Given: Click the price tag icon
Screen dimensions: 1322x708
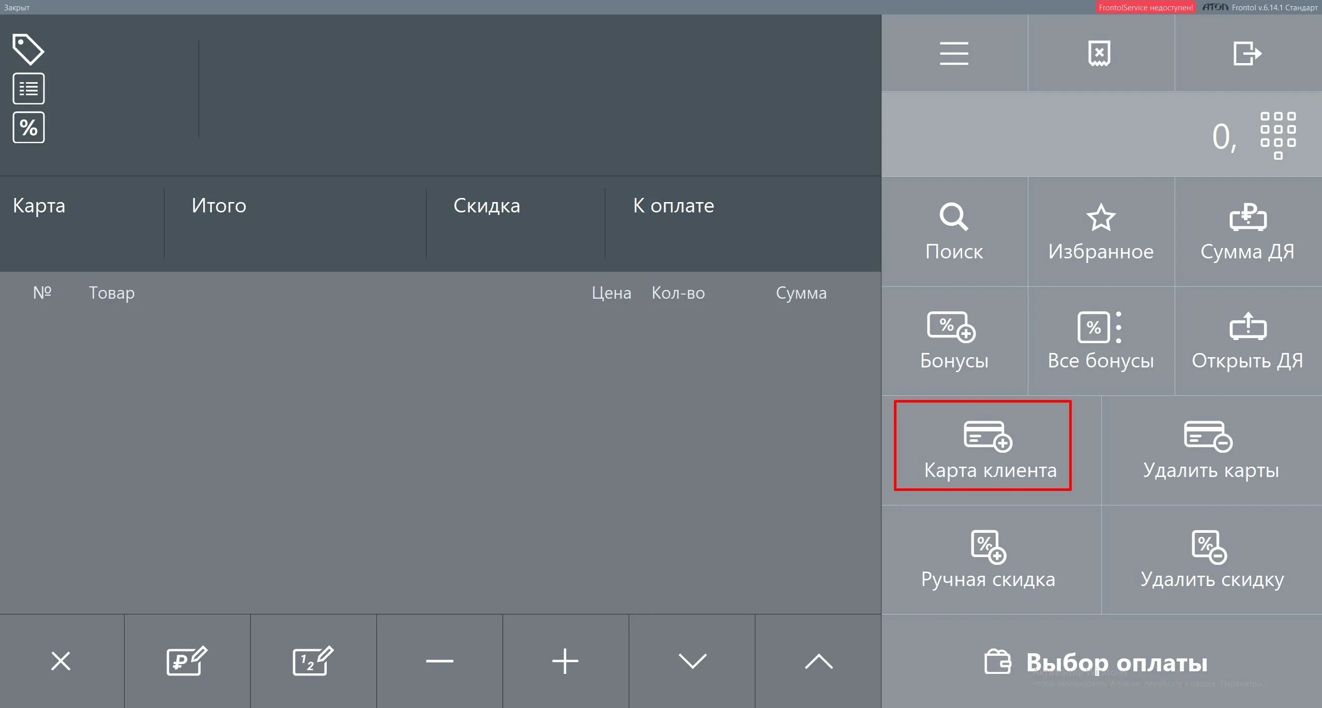Looking at the screenshot, I should click(28, 50).
